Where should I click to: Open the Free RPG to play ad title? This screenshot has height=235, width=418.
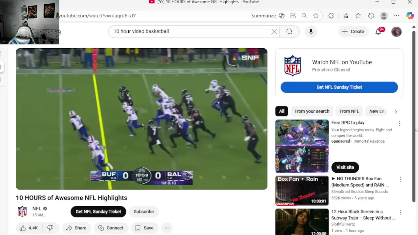(348, 123)
